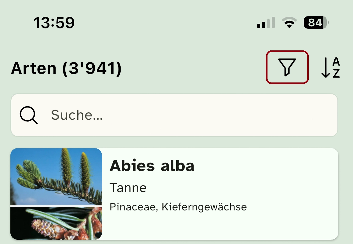Tap the battery indicator icon
This screenshot has width=353, height=244.
coord(316,23)
